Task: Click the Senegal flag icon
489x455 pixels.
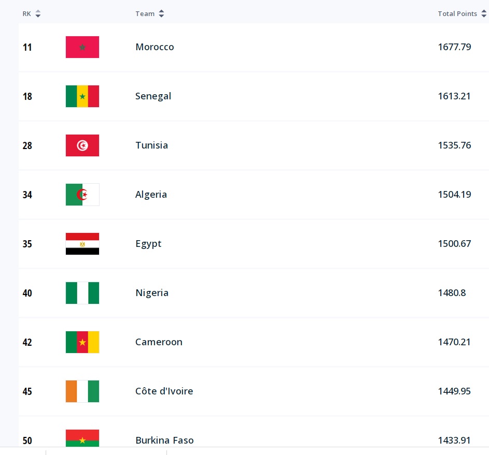Action: (x=82, y=96)
